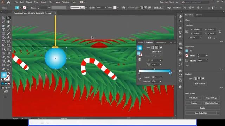The image size is (225, 126).
Task: Close the Christmas Flyer document tab
Action: coord(56,13)
